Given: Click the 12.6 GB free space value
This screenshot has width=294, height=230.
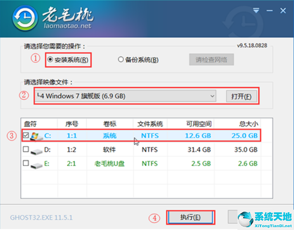Looking at the screenshot, I should pyautogui.click(x=198, y=136).
